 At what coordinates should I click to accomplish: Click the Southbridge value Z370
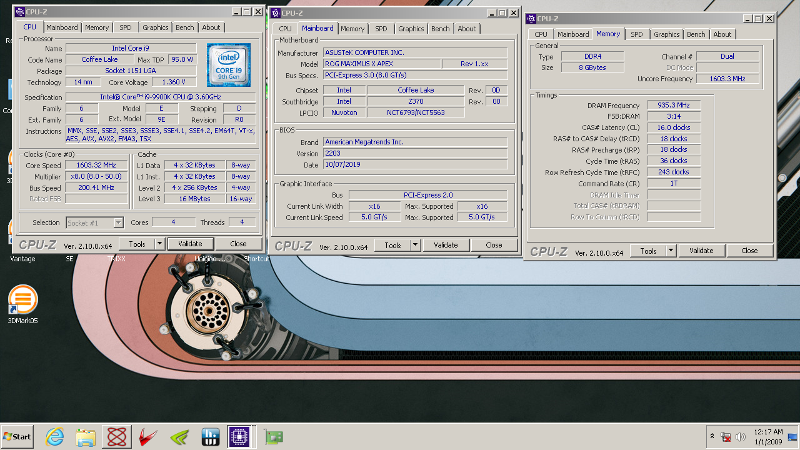416,101
